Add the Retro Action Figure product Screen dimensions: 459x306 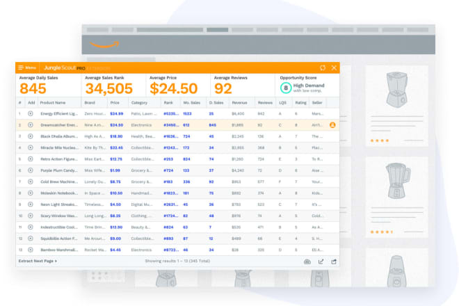[x=31, y=159]
